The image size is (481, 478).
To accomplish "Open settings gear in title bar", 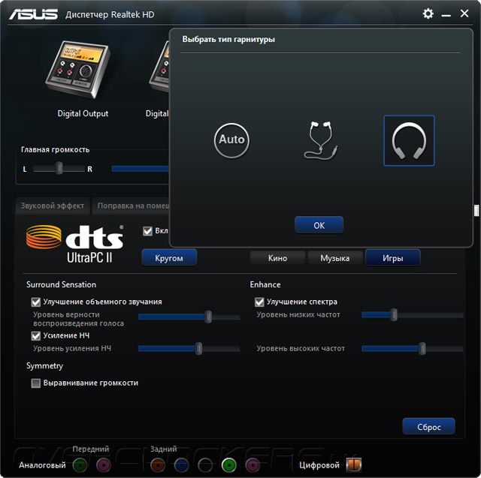I will click(428, 14).
